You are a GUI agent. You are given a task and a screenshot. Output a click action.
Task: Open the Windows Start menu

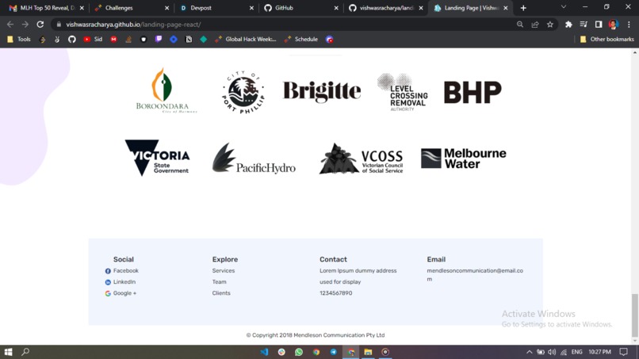click(8, 352)
